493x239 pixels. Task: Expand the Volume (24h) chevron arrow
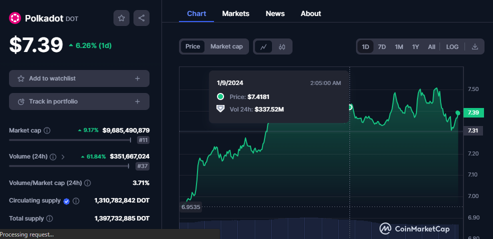[x=63, y=156]
